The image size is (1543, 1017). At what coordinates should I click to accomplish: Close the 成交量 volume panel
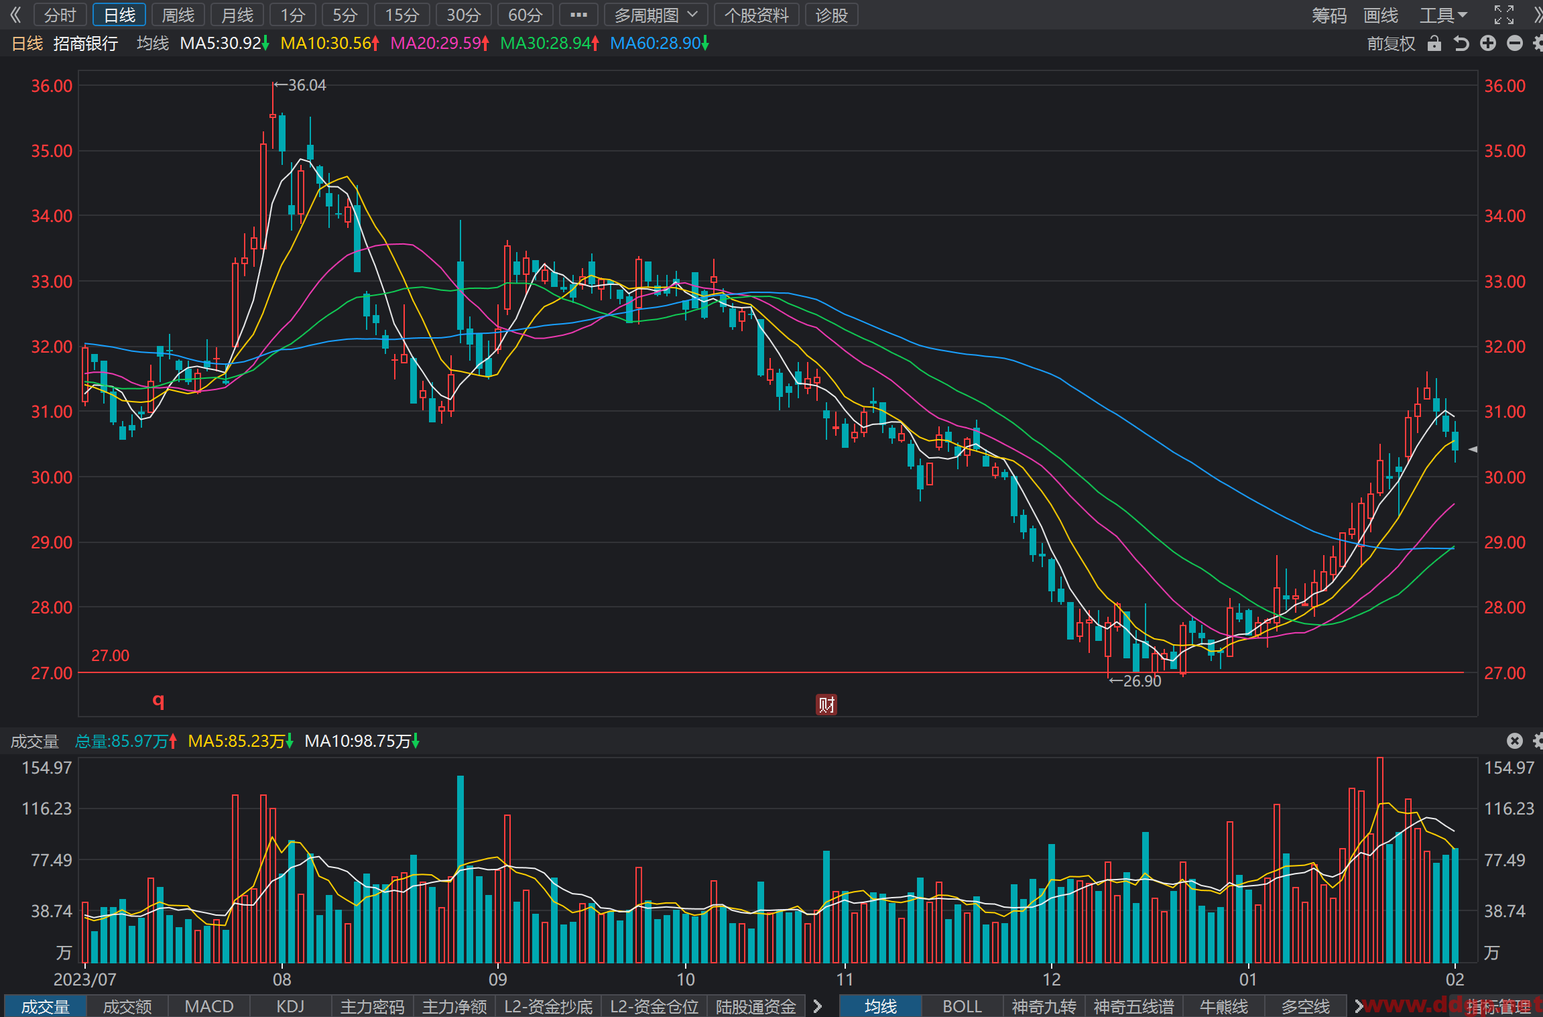click(1515, 741)
